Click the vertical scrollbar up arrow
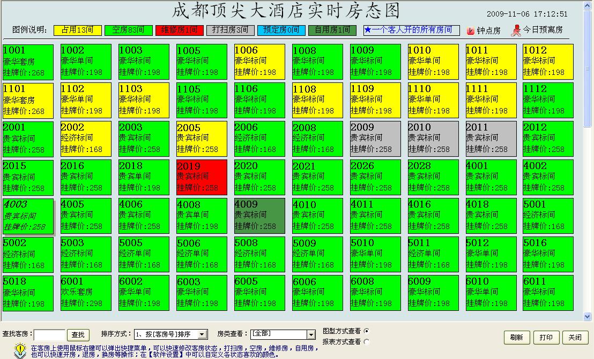Screen dimensions: 594x359 point(588,5)
